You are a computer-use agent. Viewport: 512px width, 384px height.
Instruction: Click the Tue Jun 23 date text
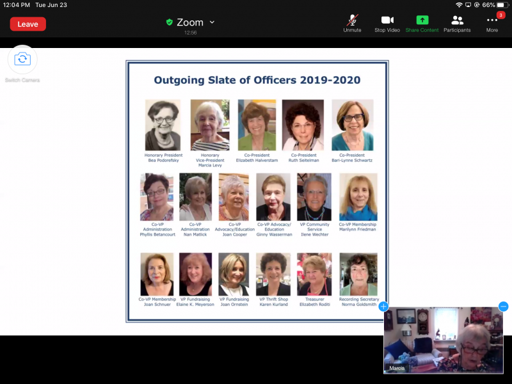coord(51,5)
